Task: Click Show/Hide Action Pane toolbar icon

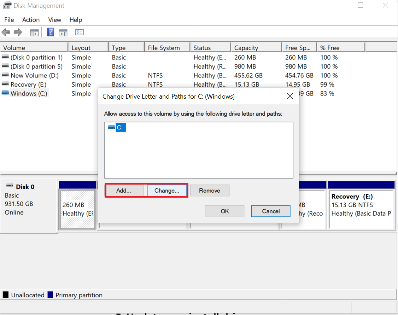Action: click(x=63, y=33)
